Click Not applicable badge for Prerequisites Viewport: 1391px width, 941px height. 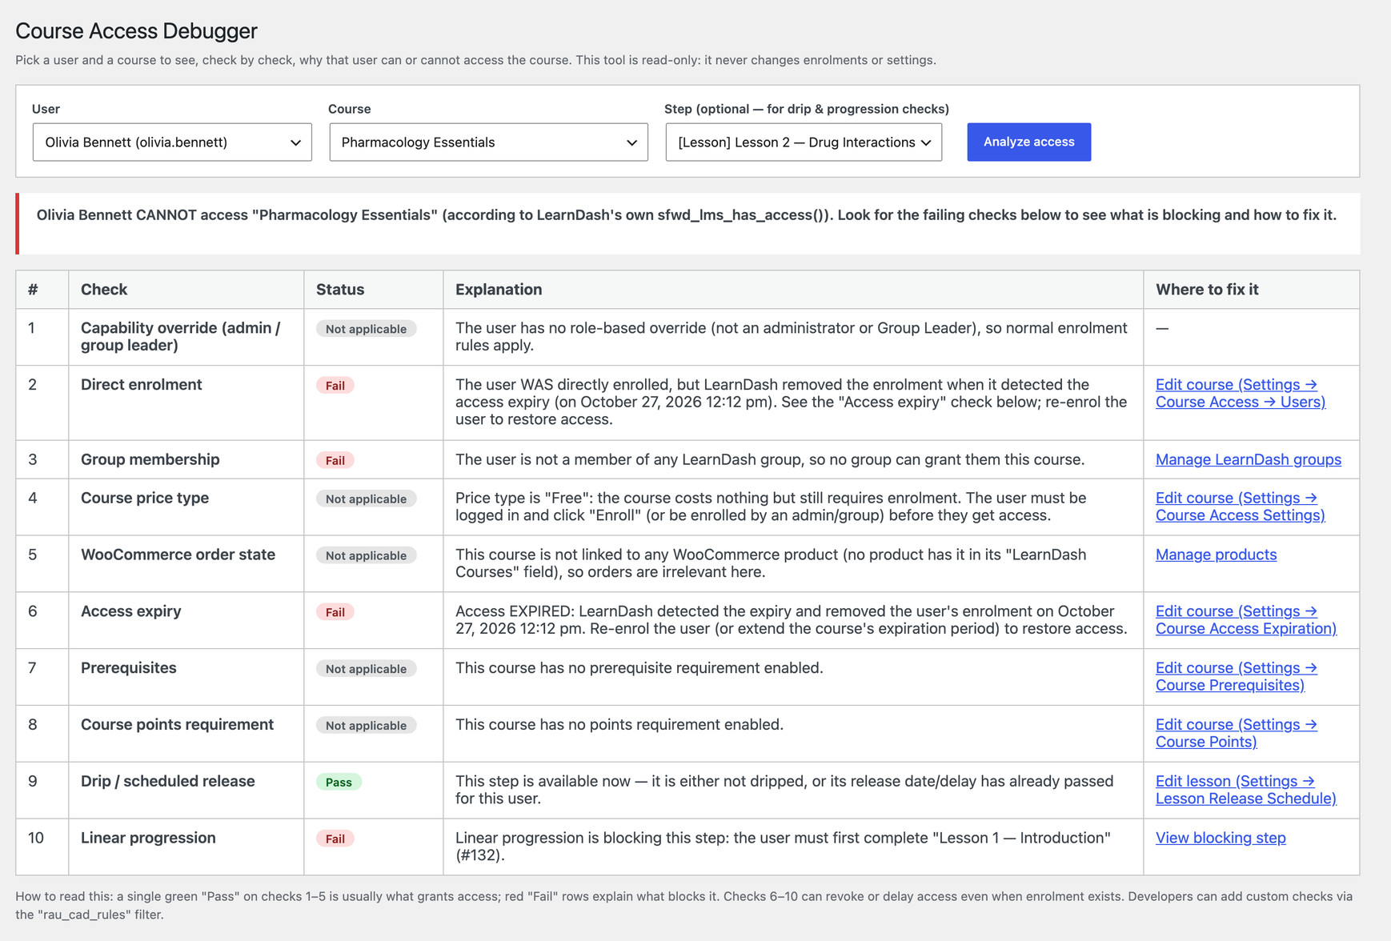click(x=366, y=669)
